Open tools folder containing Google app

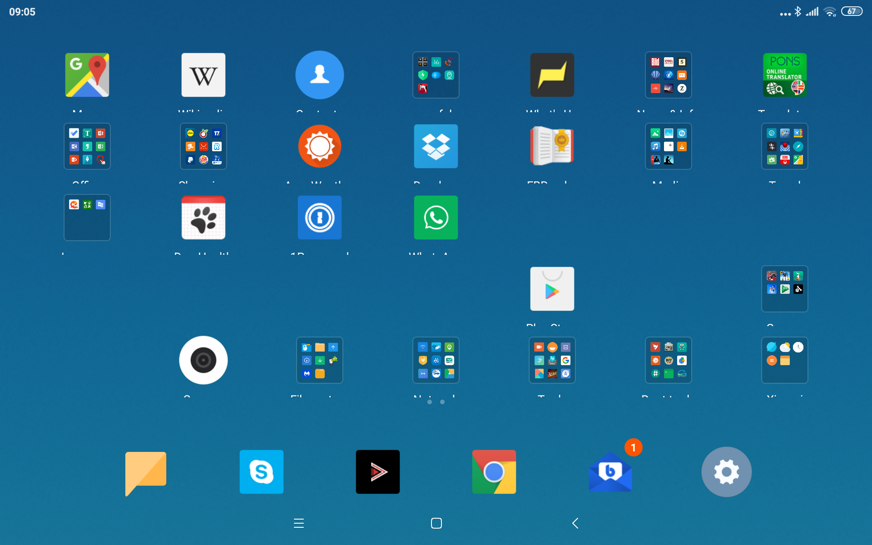point(552,360)
